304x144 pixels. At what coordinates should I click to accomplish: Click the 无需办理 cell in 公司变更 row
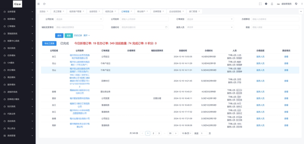(x=157, y=98)
